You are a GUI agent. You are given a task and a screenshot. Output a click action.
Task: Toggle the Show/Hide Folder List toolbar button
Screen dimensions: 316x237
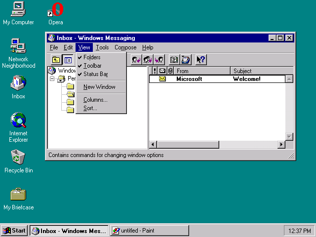tap(68, 60)
